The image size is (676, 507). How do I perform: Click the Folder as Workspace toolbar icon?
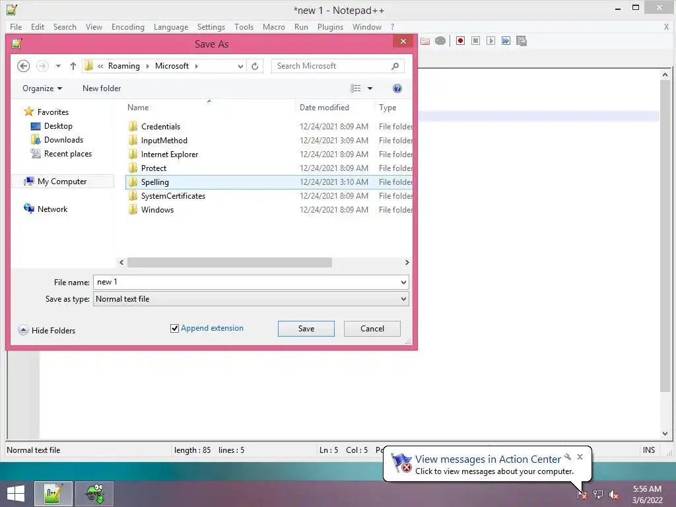[x=425, y=41]
